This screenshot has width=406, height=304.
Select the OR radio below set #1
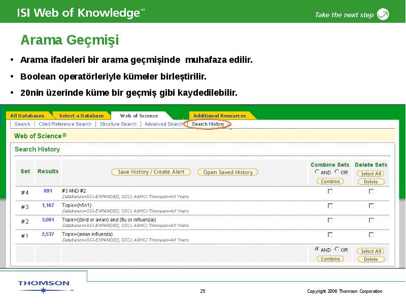336,249
